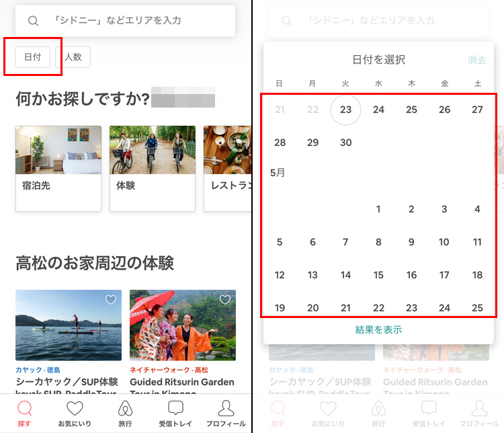Image resolution: width=504 pixels, height=433 pixels.
Task: Click 消去 to clear the selected dates
Action: [x=476, y=60]
